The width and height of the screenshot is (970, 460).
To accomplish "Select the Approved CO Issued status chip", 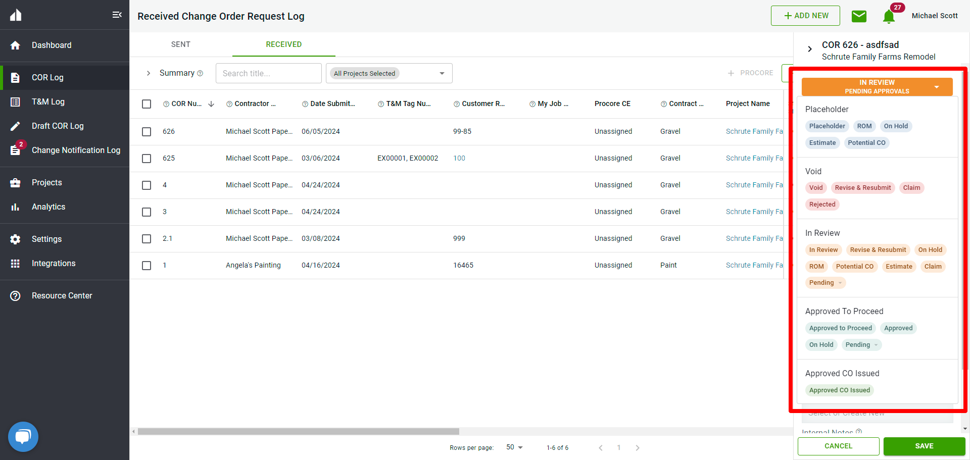I will (x=839, y=390).
